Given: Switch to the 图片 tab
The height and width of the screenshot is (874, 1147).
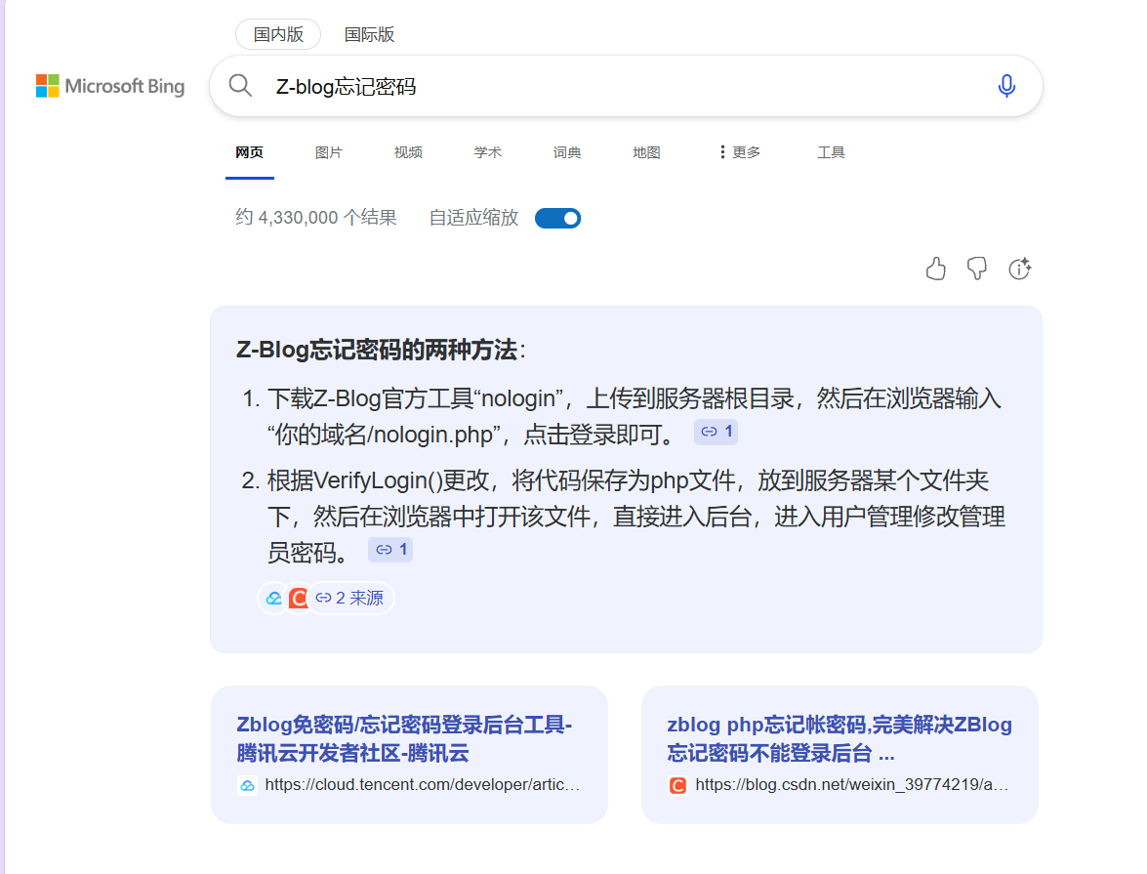Looking at the screenshot, I should tap(328, 152).
